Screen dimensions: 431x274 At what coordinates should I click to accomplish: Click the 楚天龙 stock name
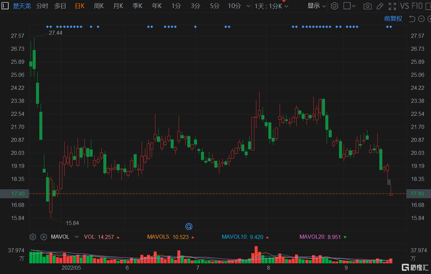click(22, 6)
